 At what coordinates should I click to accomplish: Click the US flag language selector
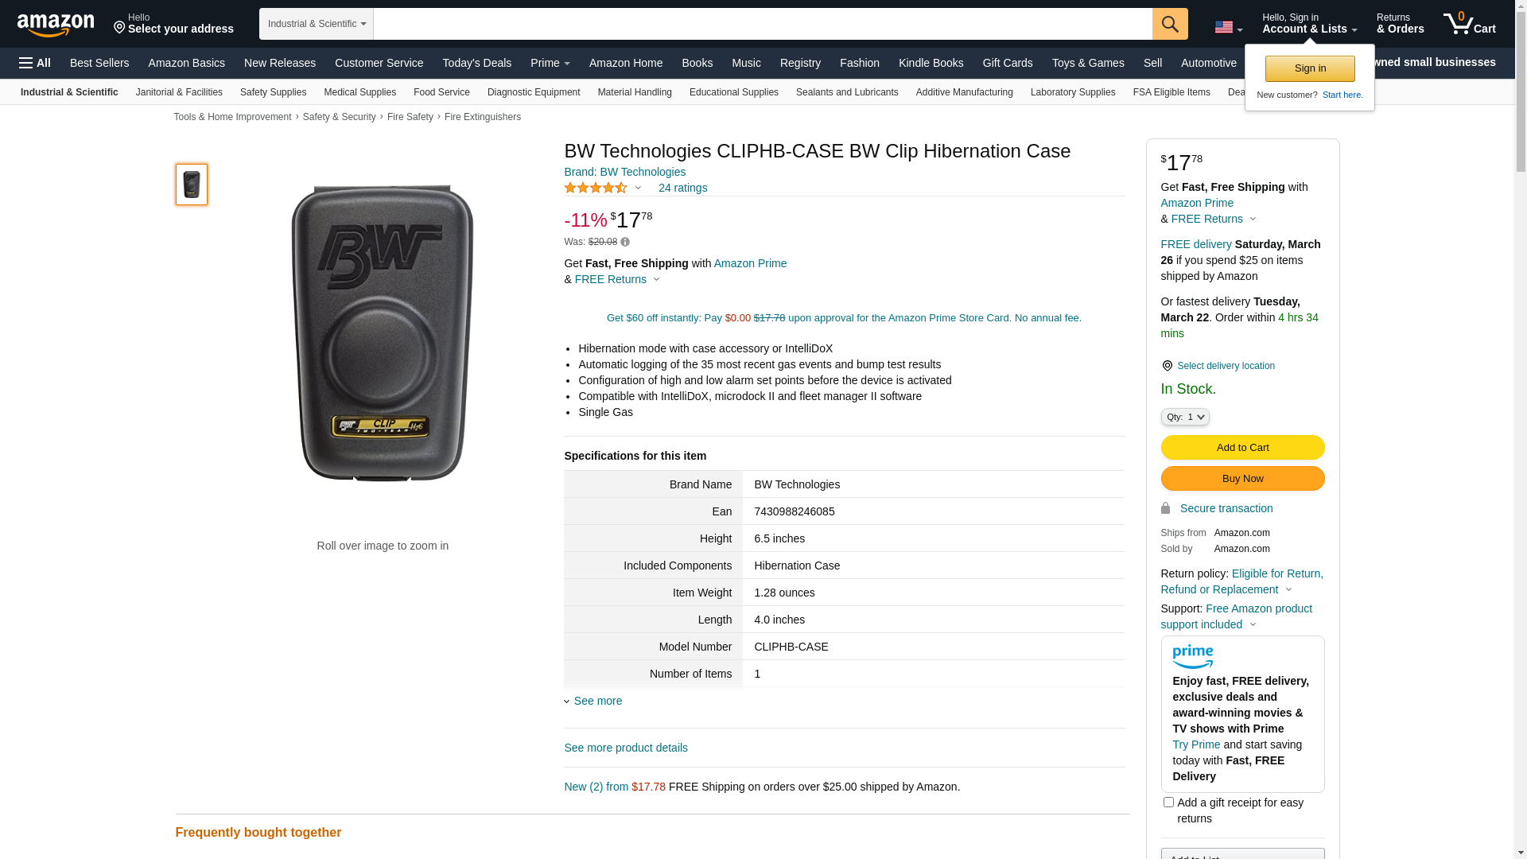tap(1228, 27)
